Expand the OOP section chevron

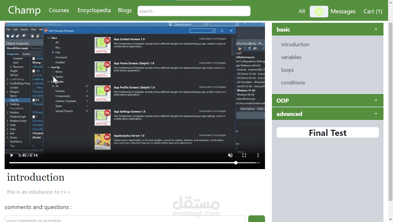pyautogui.click(x=376, y=100)
